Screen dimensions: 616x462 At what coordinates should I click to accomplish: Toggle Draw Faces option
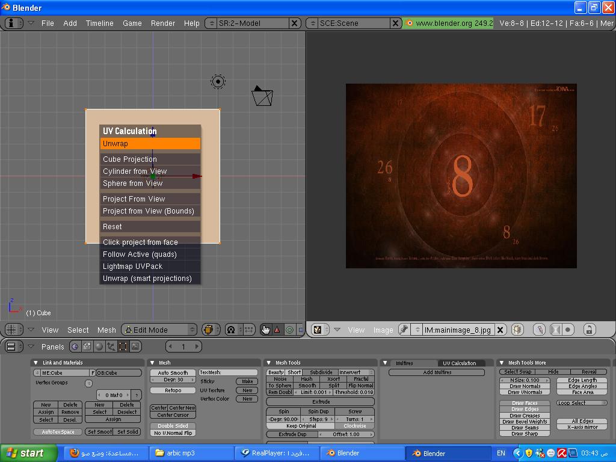pos(525,403)
